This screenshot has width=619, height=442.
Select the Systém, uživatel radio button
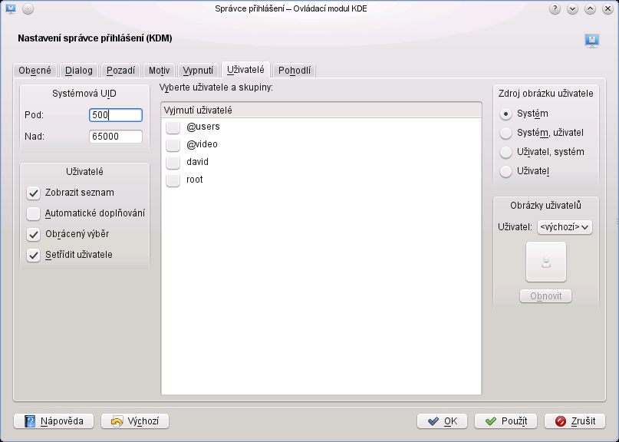[x=505, y=133]
